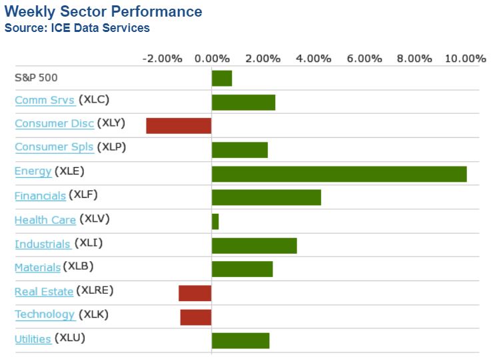The image size is (491, 357).
Task: Open the Financials sector link
Action: pos(40,196)
